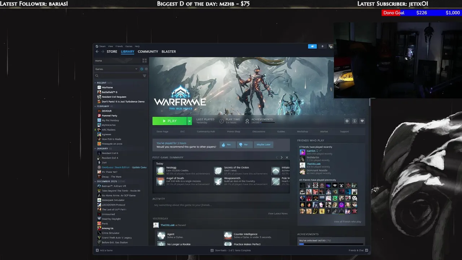Click achievements progress bar under 14/193
The width and height of the screenshot is (462, 260).
(x=268, y=123)
